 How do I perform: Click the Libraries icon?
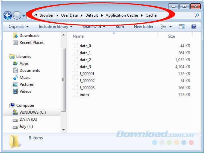(x=12, y=57)
